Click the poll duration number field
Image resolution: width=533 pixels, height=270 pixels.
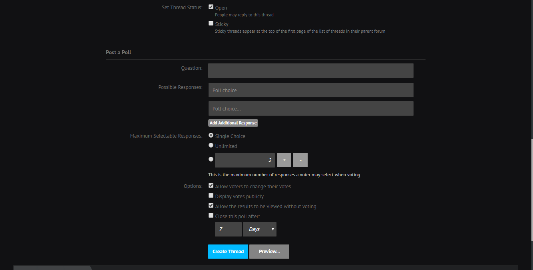[x=228, y=229]
